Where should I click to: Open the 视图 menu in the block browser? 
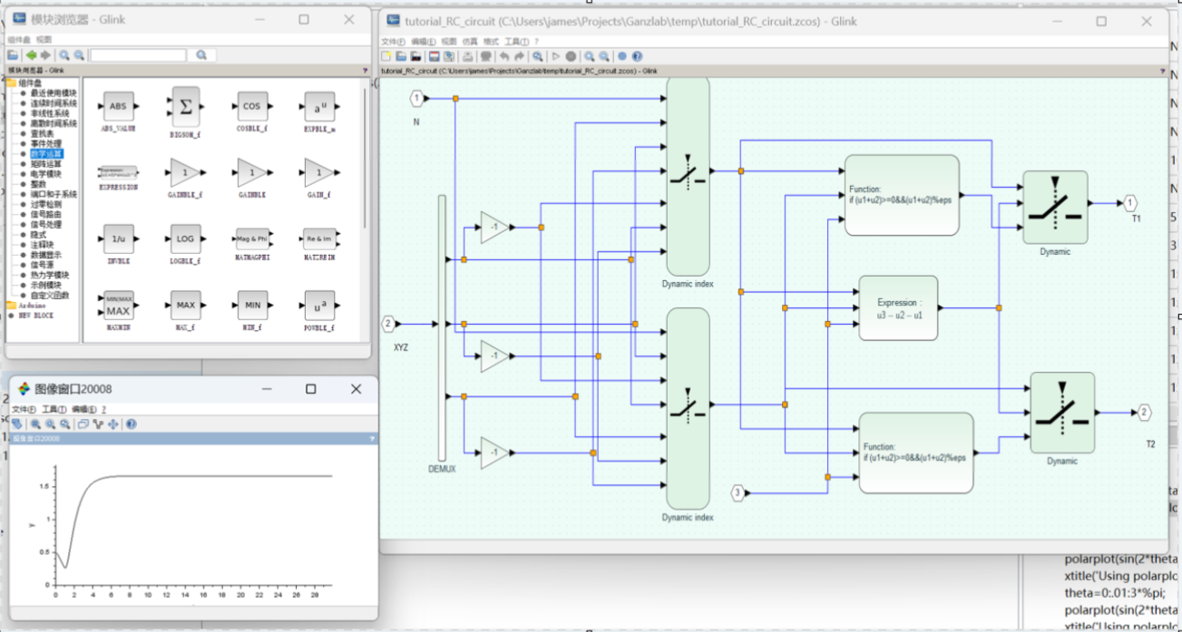coord(44,40)
